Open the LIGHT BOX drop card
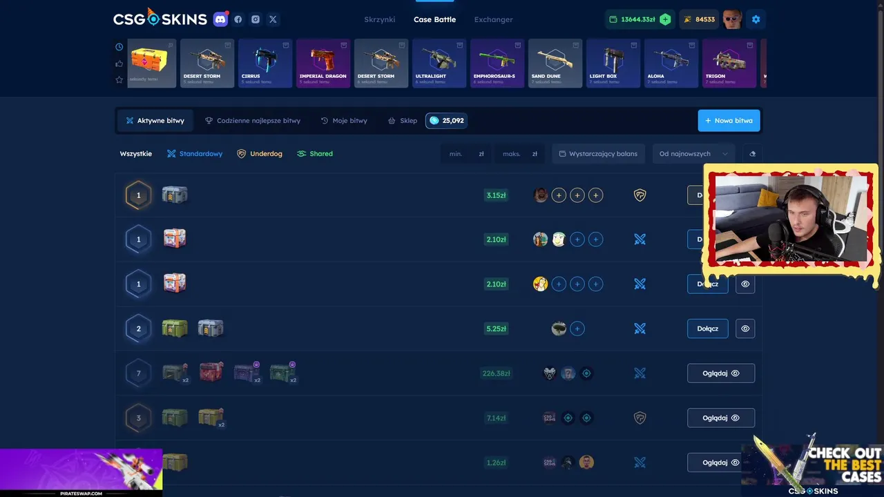Viewport: 884px width, 497px height. tap(613, 63)
